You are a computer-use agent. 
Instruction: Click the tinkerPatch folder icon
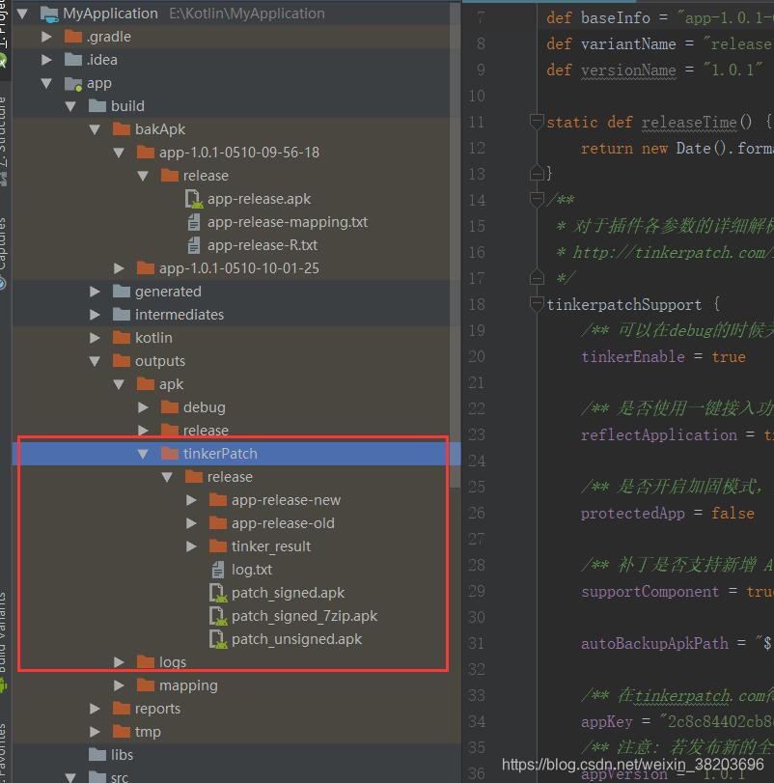tap(170, 454)
